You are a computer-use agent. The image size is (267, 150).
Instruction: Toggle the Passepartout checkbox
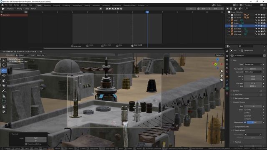tap(245, 122)
